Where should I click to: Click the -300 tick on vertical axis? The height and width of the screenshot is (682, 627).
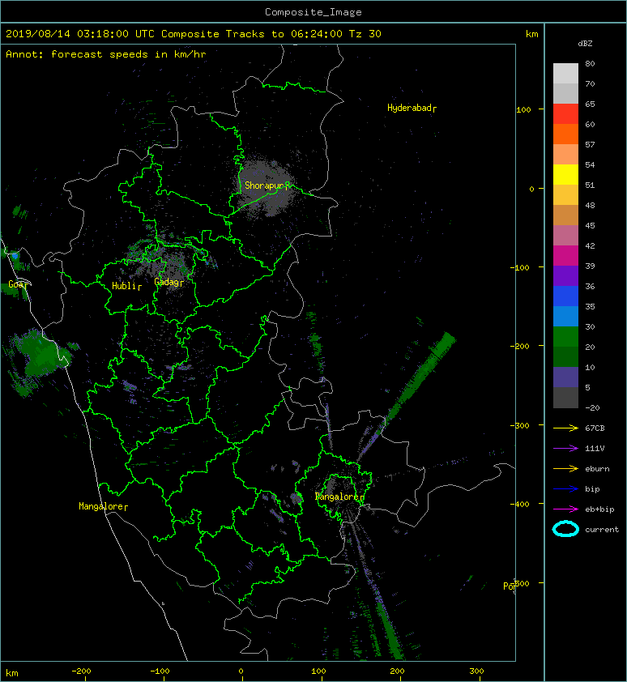point(519,425)
